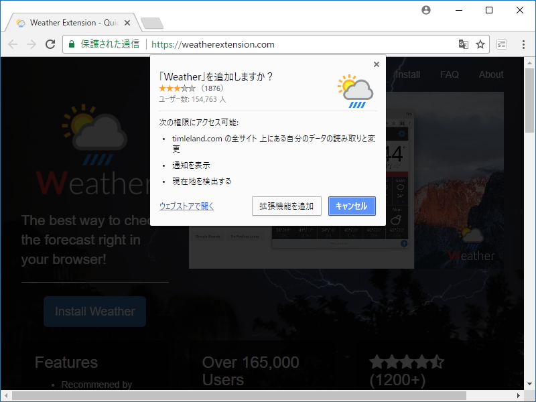Click the green extension icon beside the menu
This screenshot has width=536, height=402.
(501, 44)
